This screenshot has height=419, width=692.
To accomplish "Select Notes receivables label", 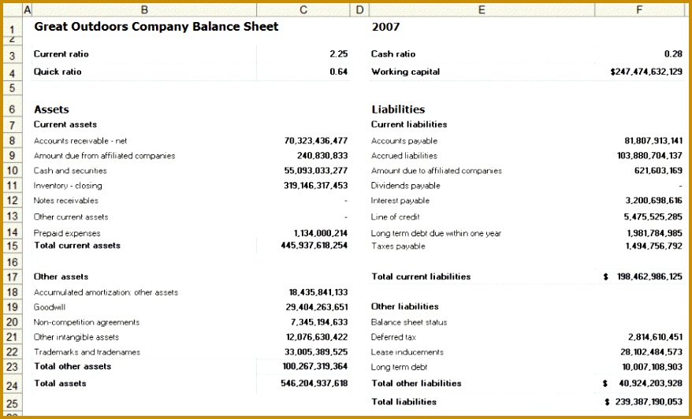I will coord(66,200).
